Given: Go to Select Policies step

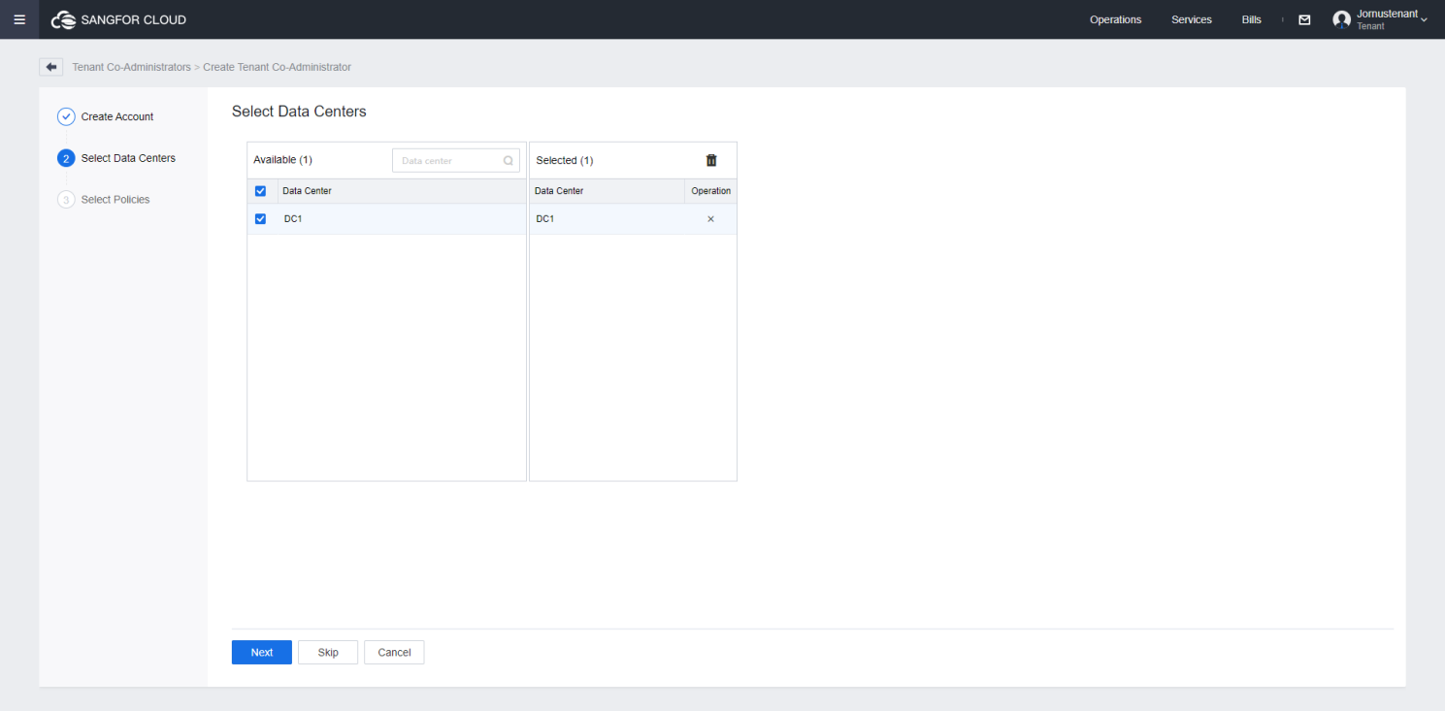Looking at the screenshot, I should (115, 200).
